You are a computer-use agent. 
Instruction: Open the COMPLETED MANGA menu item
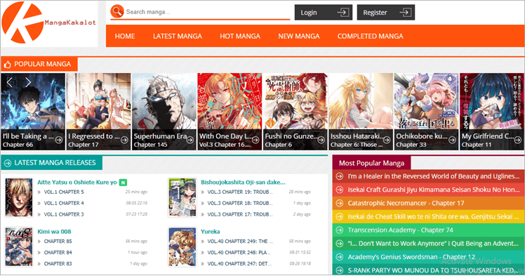371,37
